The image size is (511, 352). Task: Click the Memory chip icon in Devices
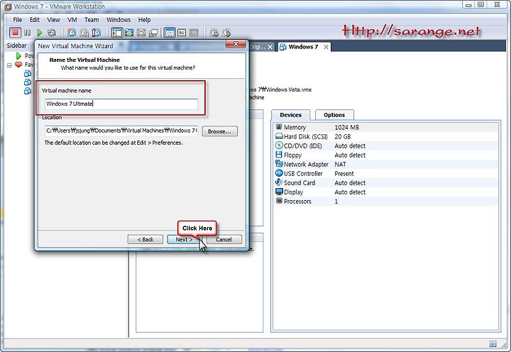tap(279, 127)
